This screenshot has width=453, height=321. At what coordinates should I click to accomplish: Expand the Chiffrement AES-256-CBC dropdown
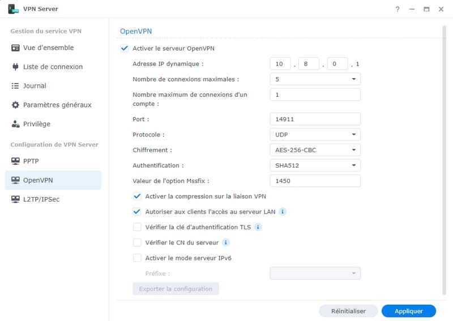(315, 150)
